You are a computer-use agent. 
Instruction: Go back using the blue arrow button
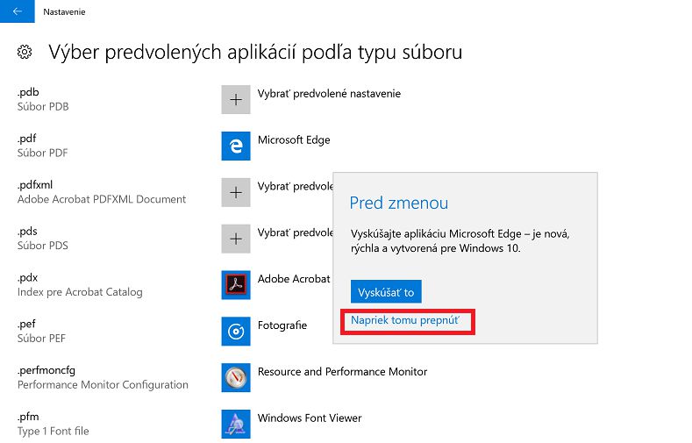18,11
